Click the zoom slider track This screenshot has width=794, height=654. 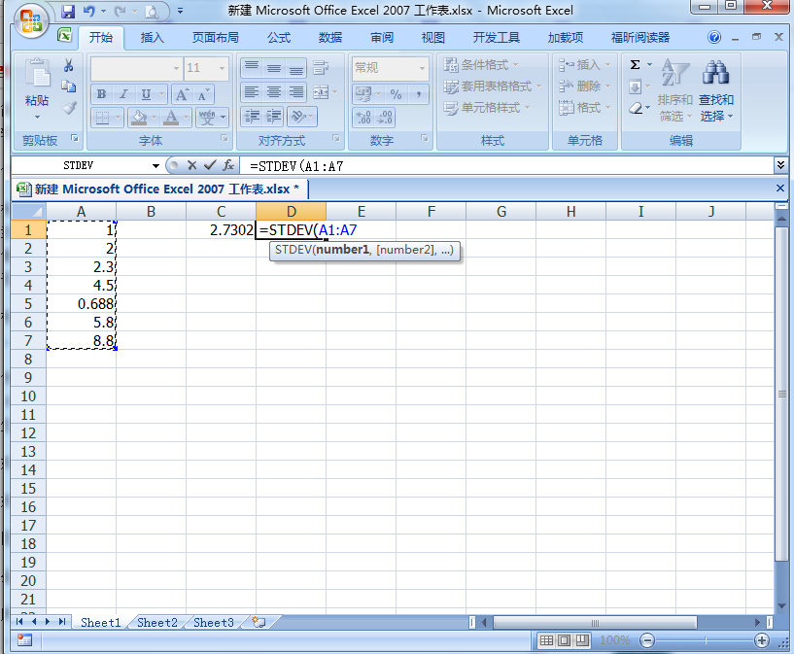click(x=704, y=640)
